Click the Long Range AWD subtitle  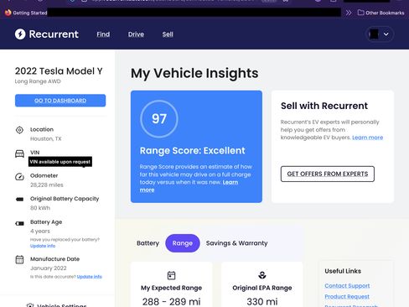click(38, 81)
